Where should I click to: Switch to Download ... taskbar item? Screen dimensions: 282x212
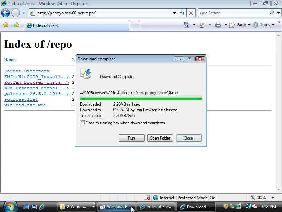[x=196, y=207]
